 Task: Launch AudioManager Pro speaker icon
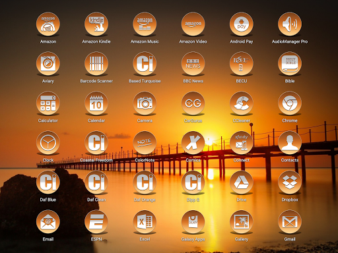tap(290, 24)
